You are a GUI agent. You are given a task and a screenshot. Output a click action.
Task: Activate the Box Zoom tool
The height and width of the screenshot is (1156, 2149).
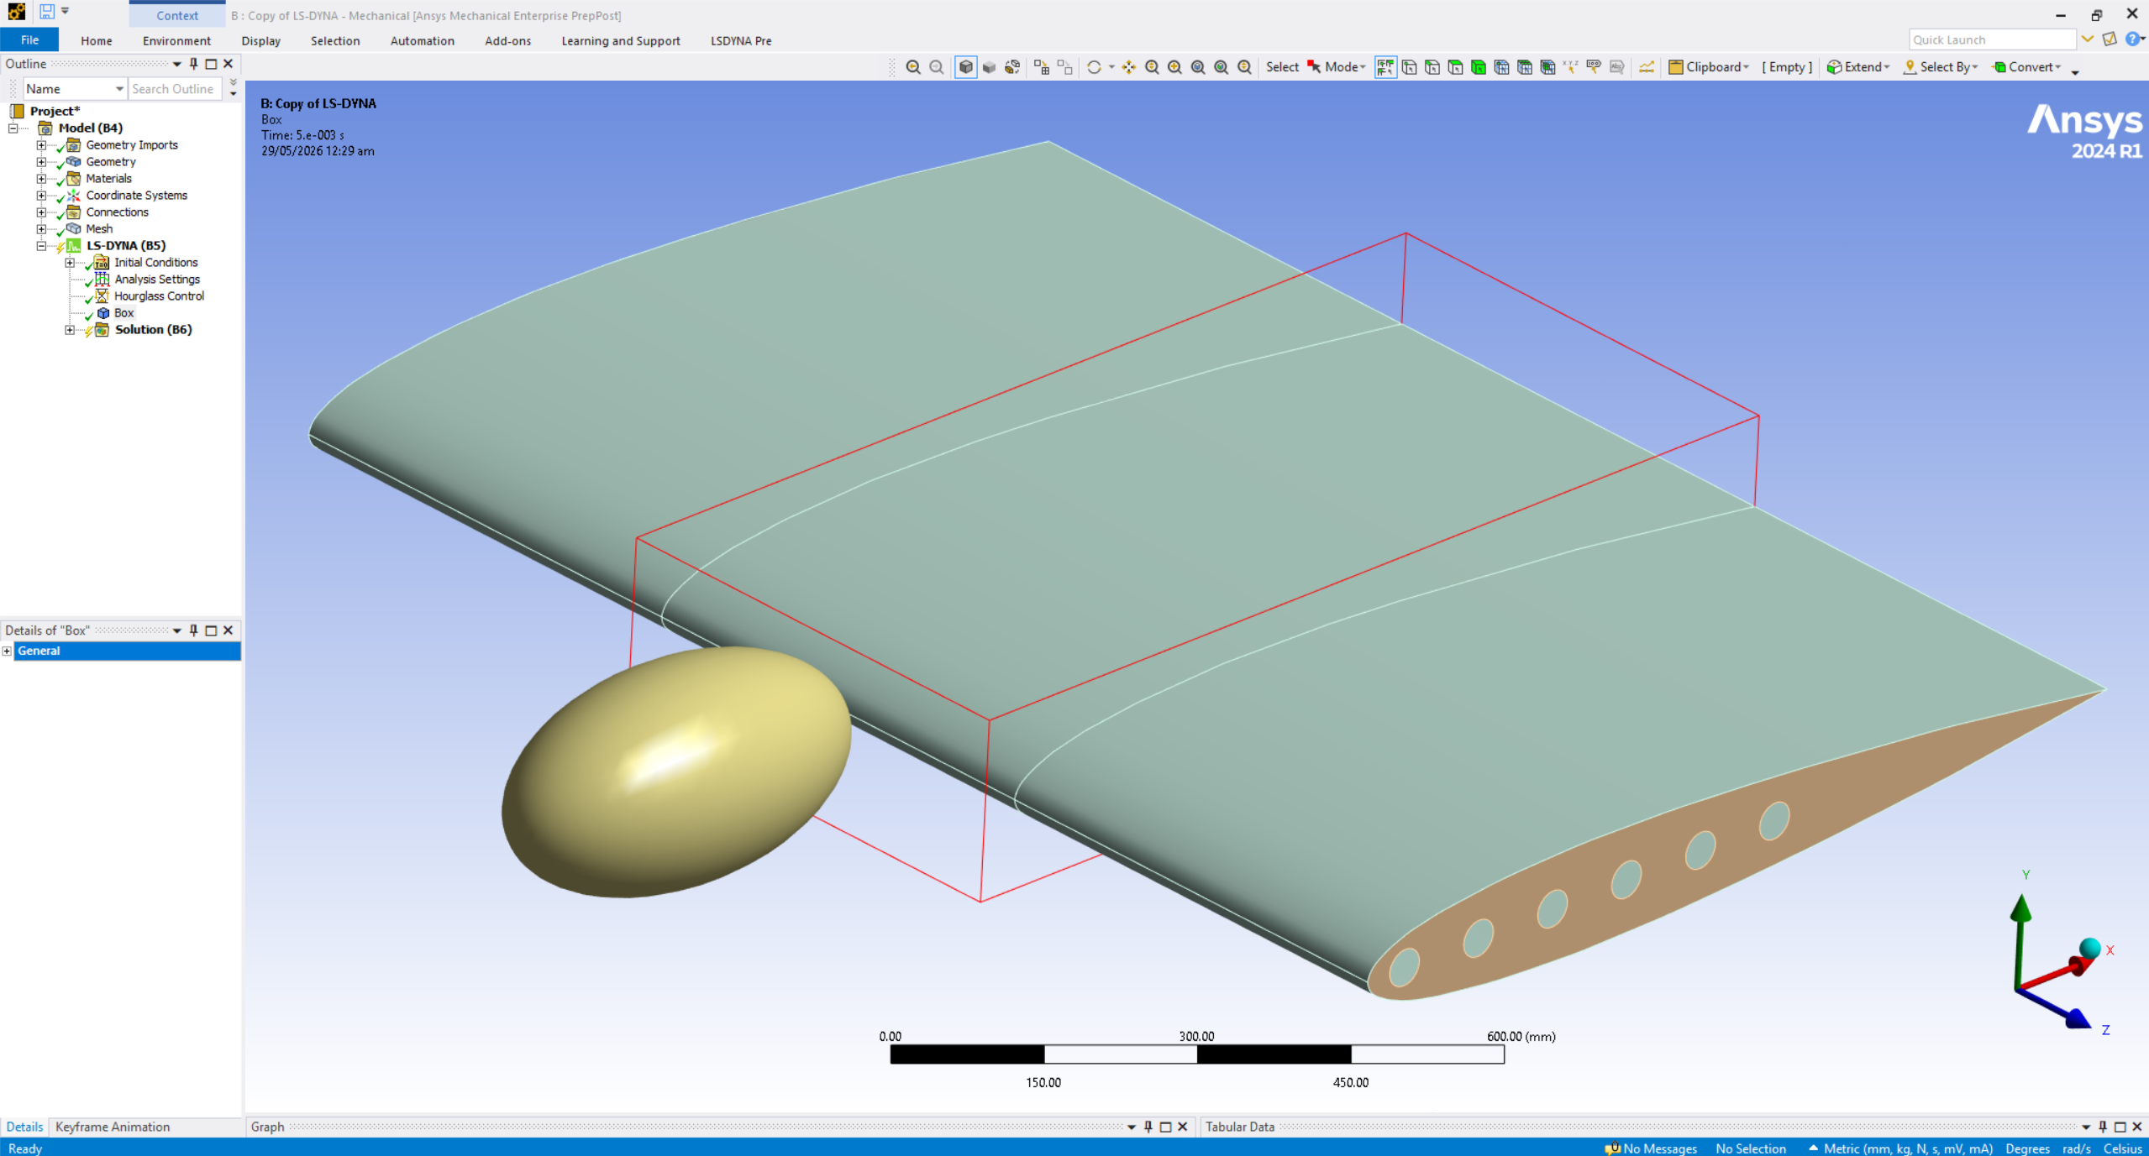1175,67
